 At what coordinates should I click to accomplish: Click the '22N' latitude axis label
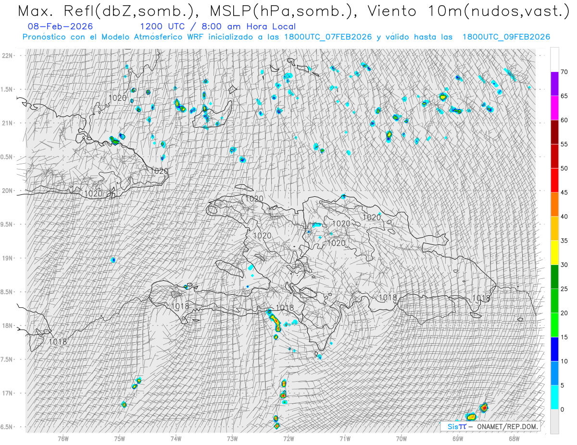(8, 55)
